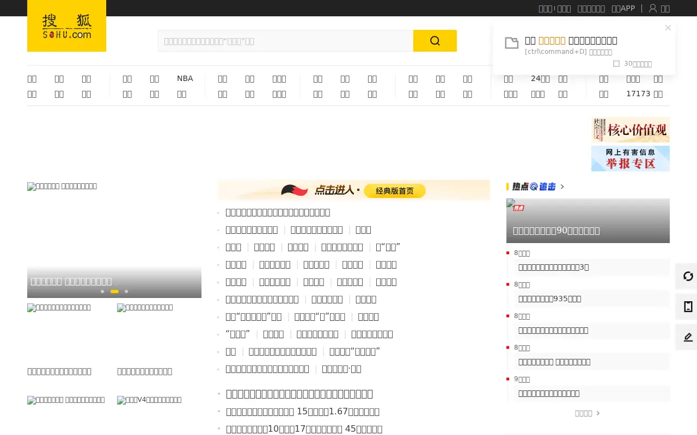Click the refresh icon in right sidebar

coord(688,276)
